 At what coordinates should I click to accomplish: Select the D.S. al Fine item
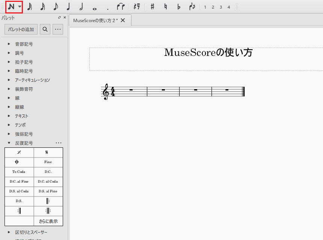point(48,192)
